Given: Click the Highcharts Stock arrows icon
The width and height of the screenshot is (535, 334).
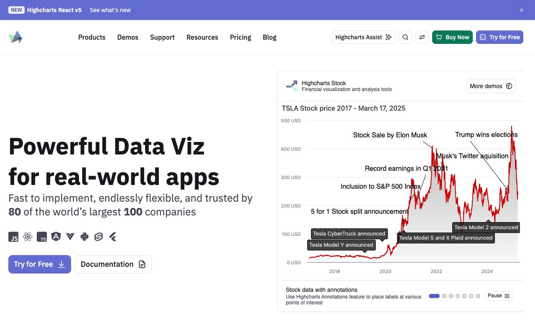Looking at the screenshot, I should pos(292,86).
